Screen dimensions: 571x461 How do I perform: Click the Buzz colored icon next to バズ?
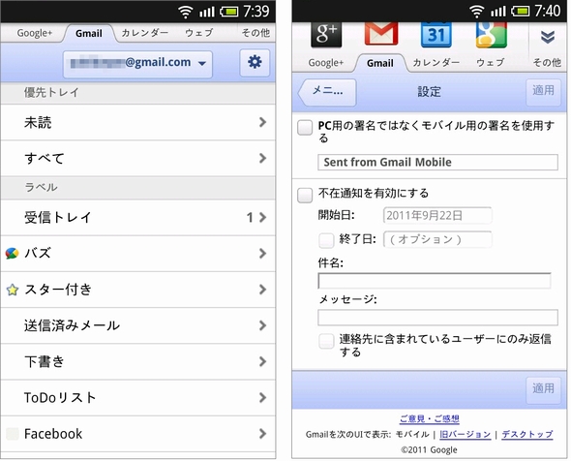[x=12, y=254]
